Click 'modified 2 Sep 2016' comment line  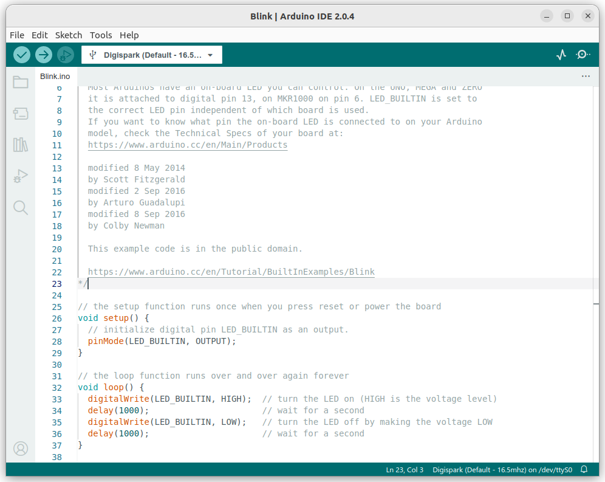[x=137, y=191]
